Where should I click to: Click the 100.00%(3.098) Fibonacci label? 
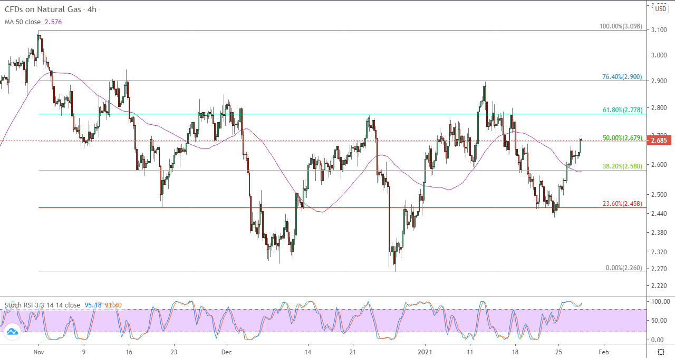[x=621, y=26]
